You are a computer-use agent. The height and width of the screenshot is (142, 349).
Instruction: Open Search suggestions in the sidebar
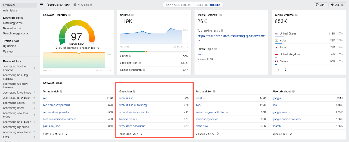[x=15, y=33]
